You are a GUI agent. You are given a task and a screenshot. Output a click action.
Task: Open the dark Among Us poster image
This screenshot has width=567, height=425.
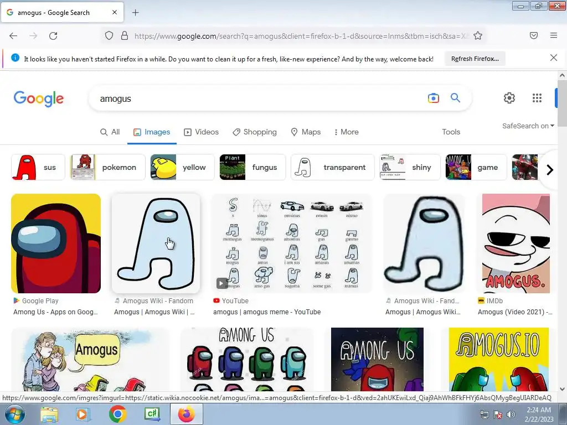pyautogui.click(x=377, y=359)
